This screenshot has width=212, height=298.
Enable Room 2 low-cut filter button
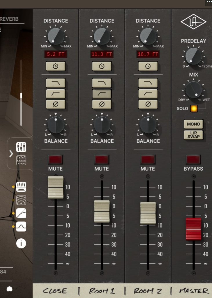pos(148,94)
